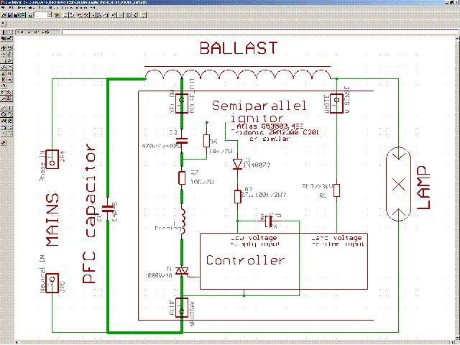
Task: Click the Zoom in toolbar icon
Action: (x=86, y=14)
